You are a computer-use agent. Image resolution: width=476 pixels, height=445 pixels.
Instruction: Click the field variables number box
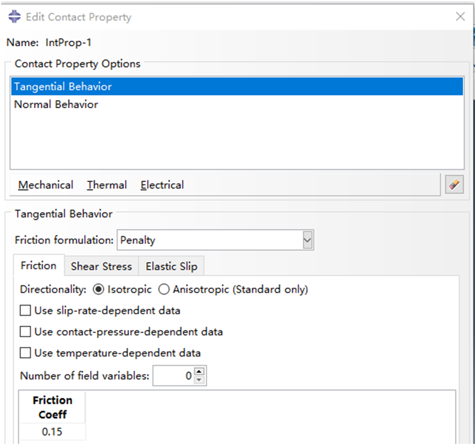pos(174,376)
